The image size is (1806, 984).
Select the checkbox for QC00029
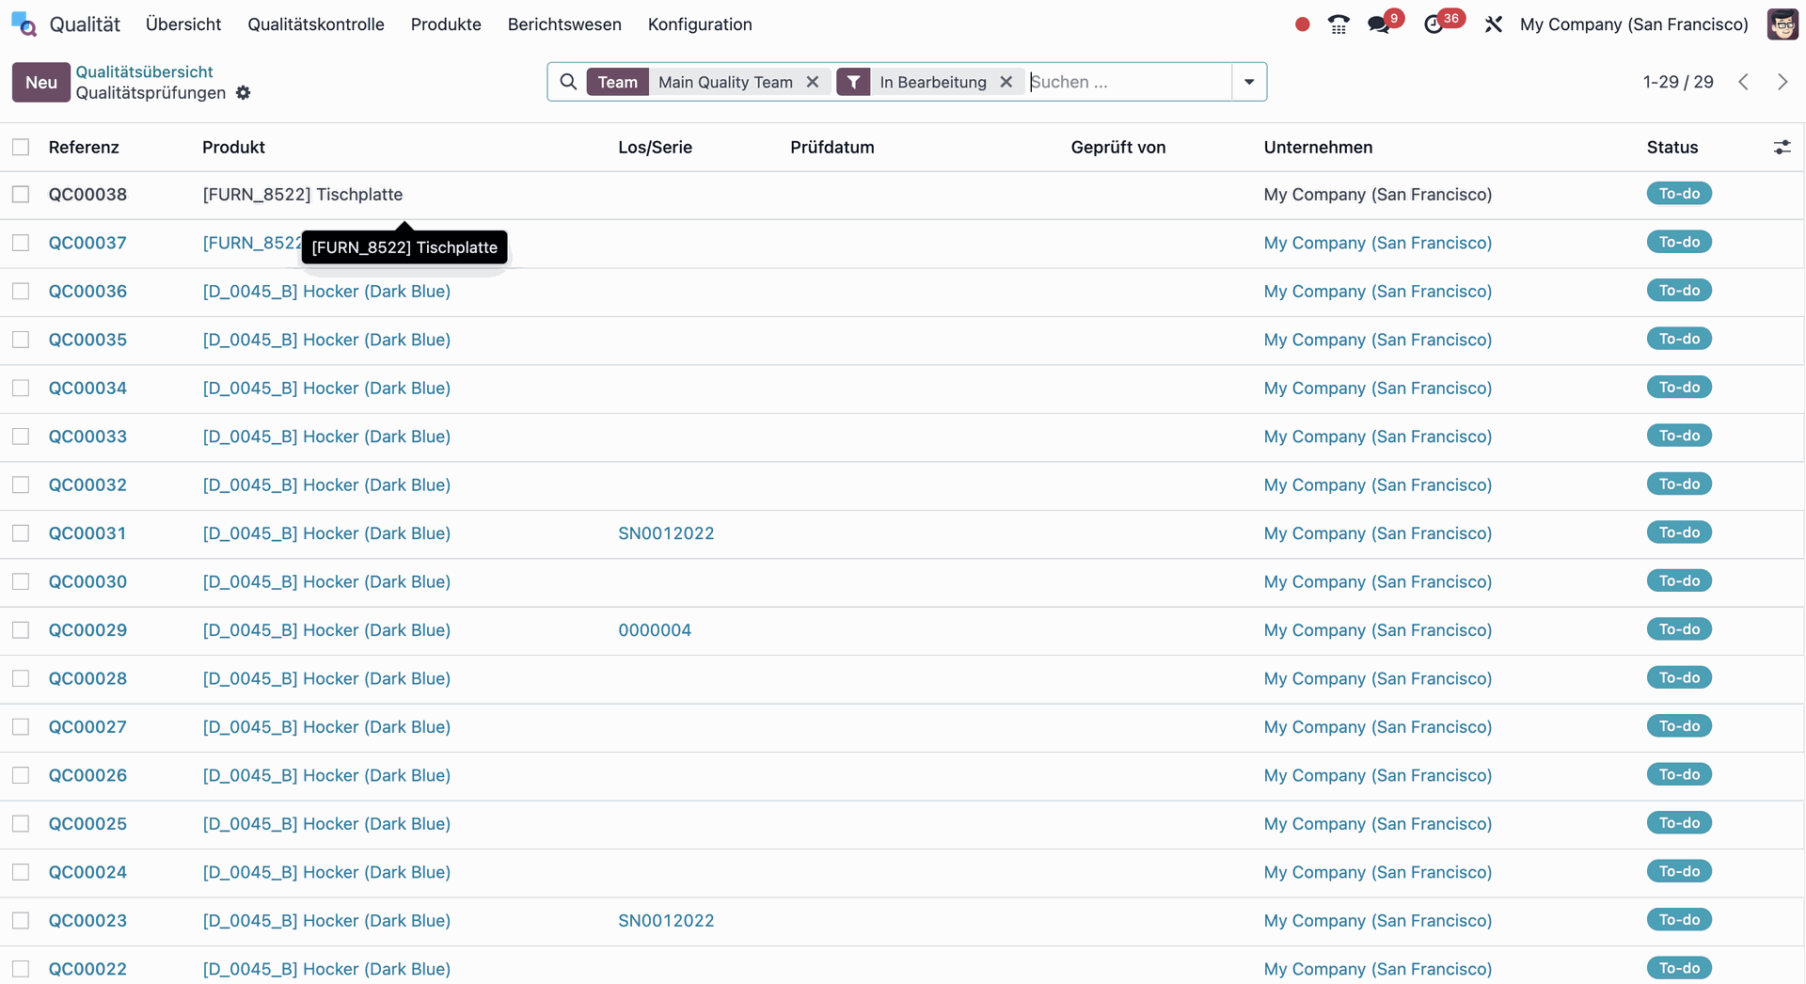(x=21, y=630)
